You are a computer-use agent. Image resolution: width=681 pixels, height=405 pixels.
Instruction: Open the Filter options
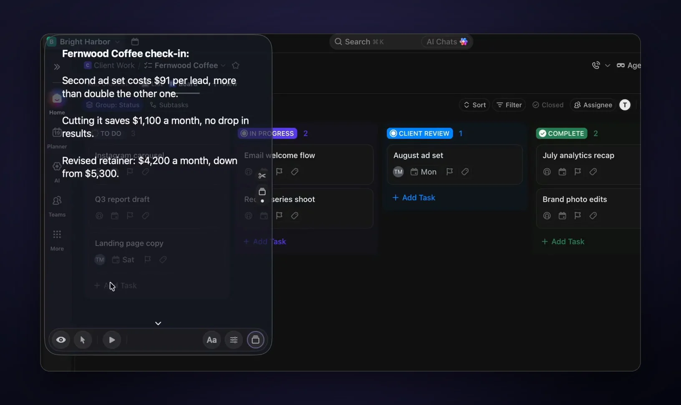[509, 105]
